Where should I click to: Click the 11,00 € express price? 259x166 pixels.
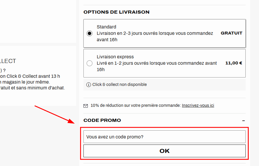(234, 63)
